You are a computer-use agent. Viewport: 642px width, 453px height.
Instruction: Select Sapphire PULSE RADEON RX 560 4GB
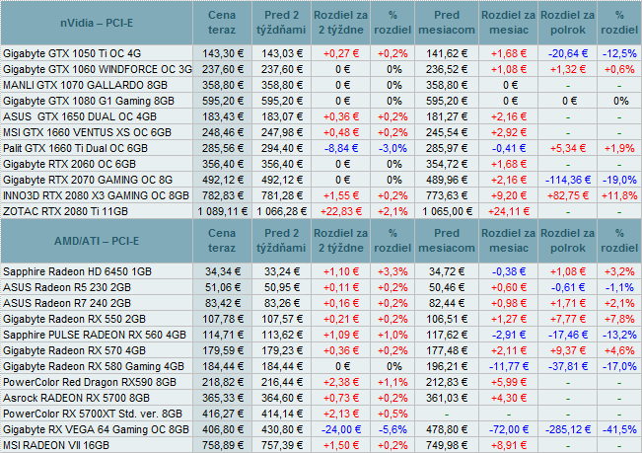coord(95,335)
